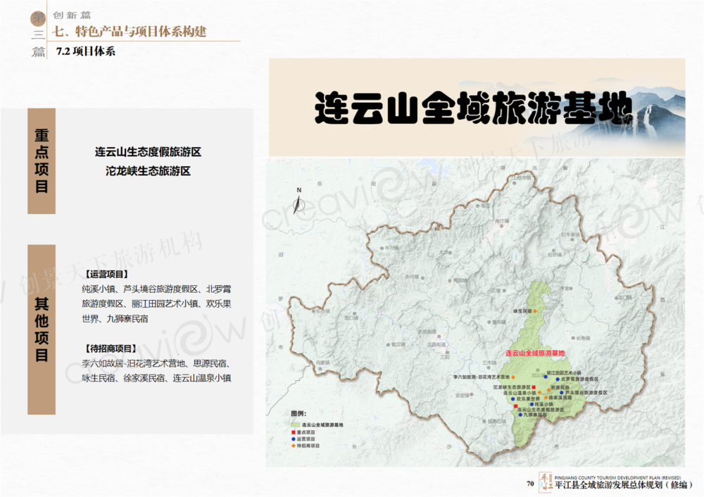Viewport: 704px width, 497px height.
Task: Click the blue 运营项目 legend dot
Action: click(x=294, y=439)
